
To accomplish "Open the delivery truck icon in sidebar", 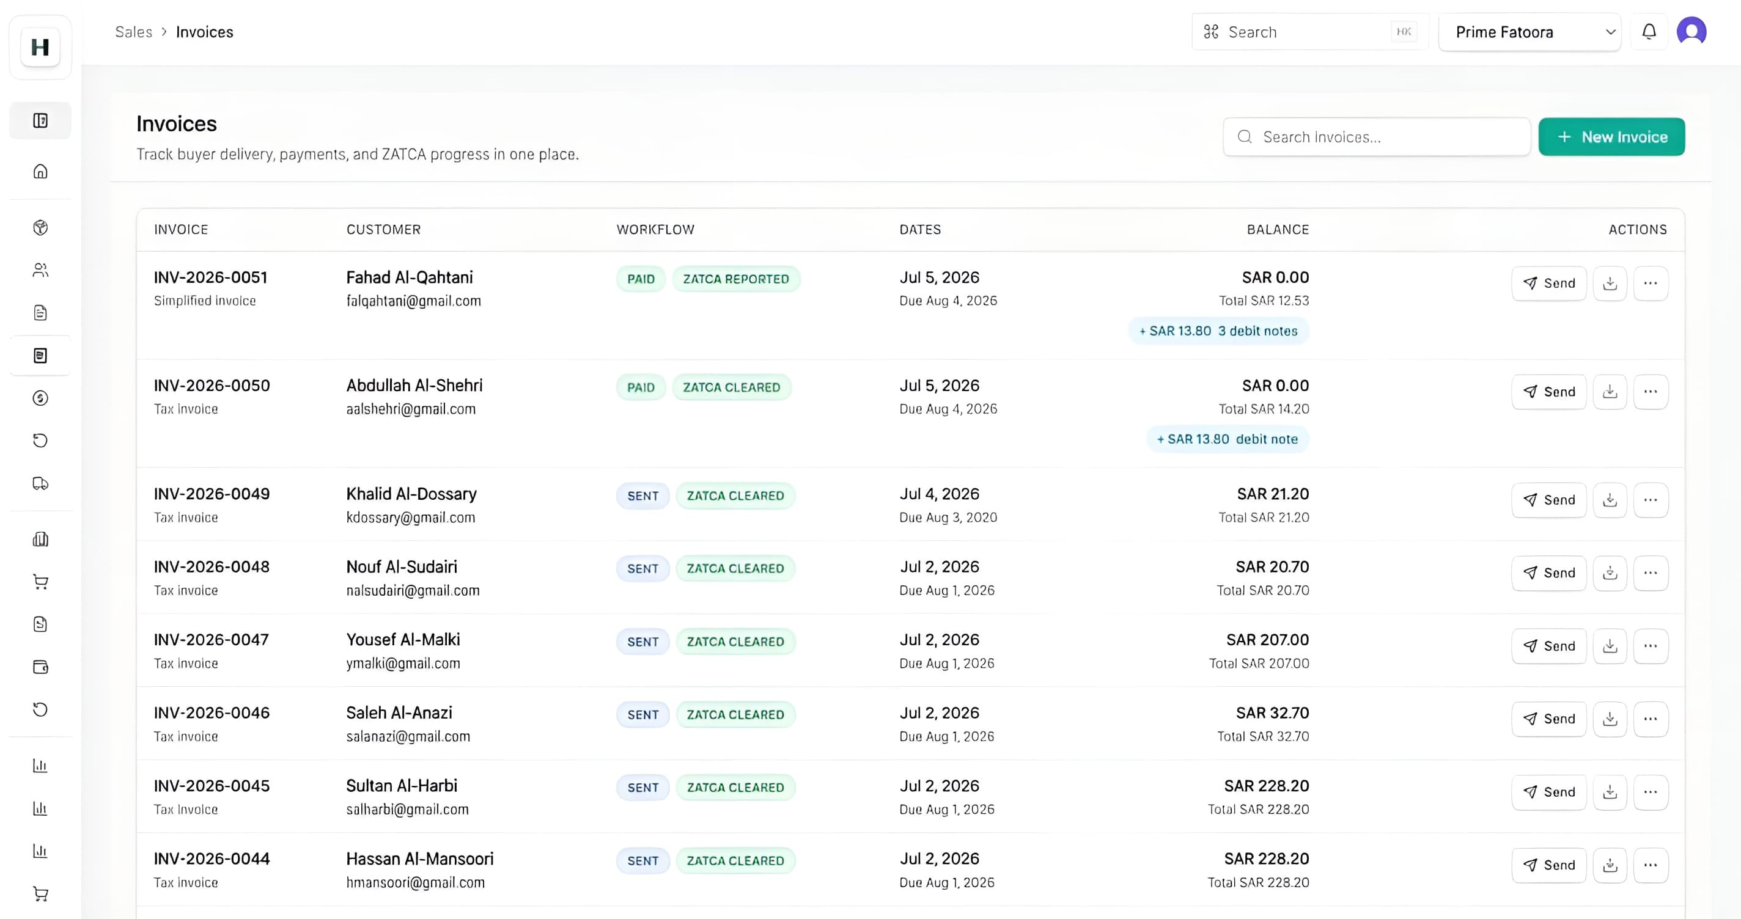I will click(x=40, y=483).
